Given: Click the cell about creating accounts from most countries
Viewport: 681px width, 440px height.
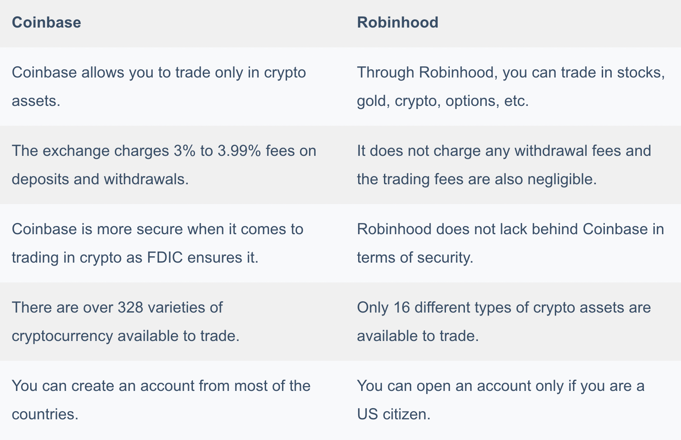Looking at the screenshot, I should [x=161, y=400].
